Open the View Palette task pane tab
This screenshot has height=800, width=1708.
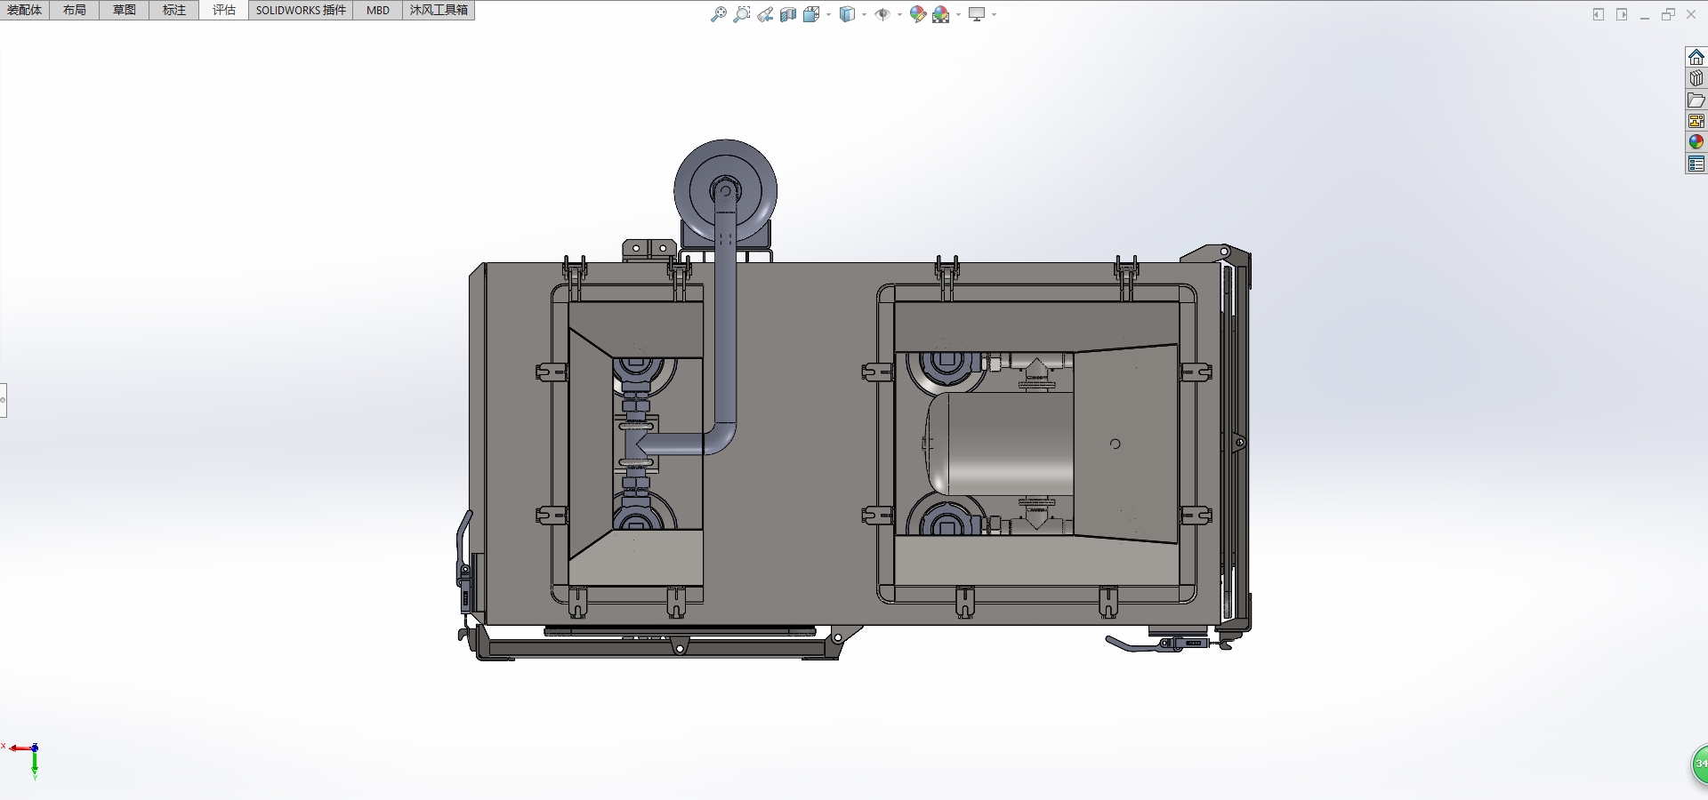point(1696,121)
